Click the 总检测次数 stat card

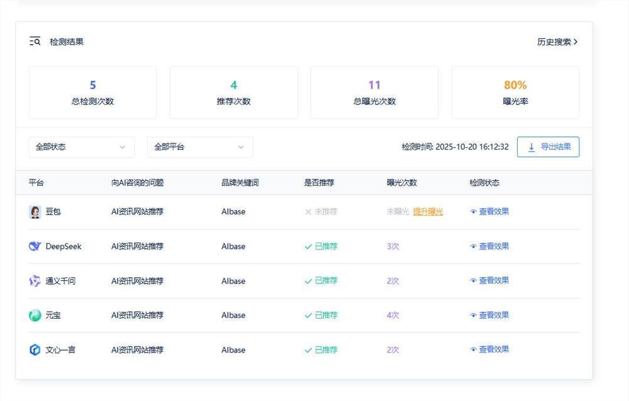(x=92, y=92)
